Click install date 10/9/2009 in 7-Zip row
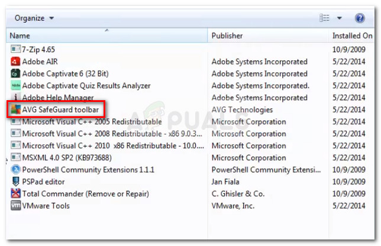381x246 pixels. [x=348, y=49]
